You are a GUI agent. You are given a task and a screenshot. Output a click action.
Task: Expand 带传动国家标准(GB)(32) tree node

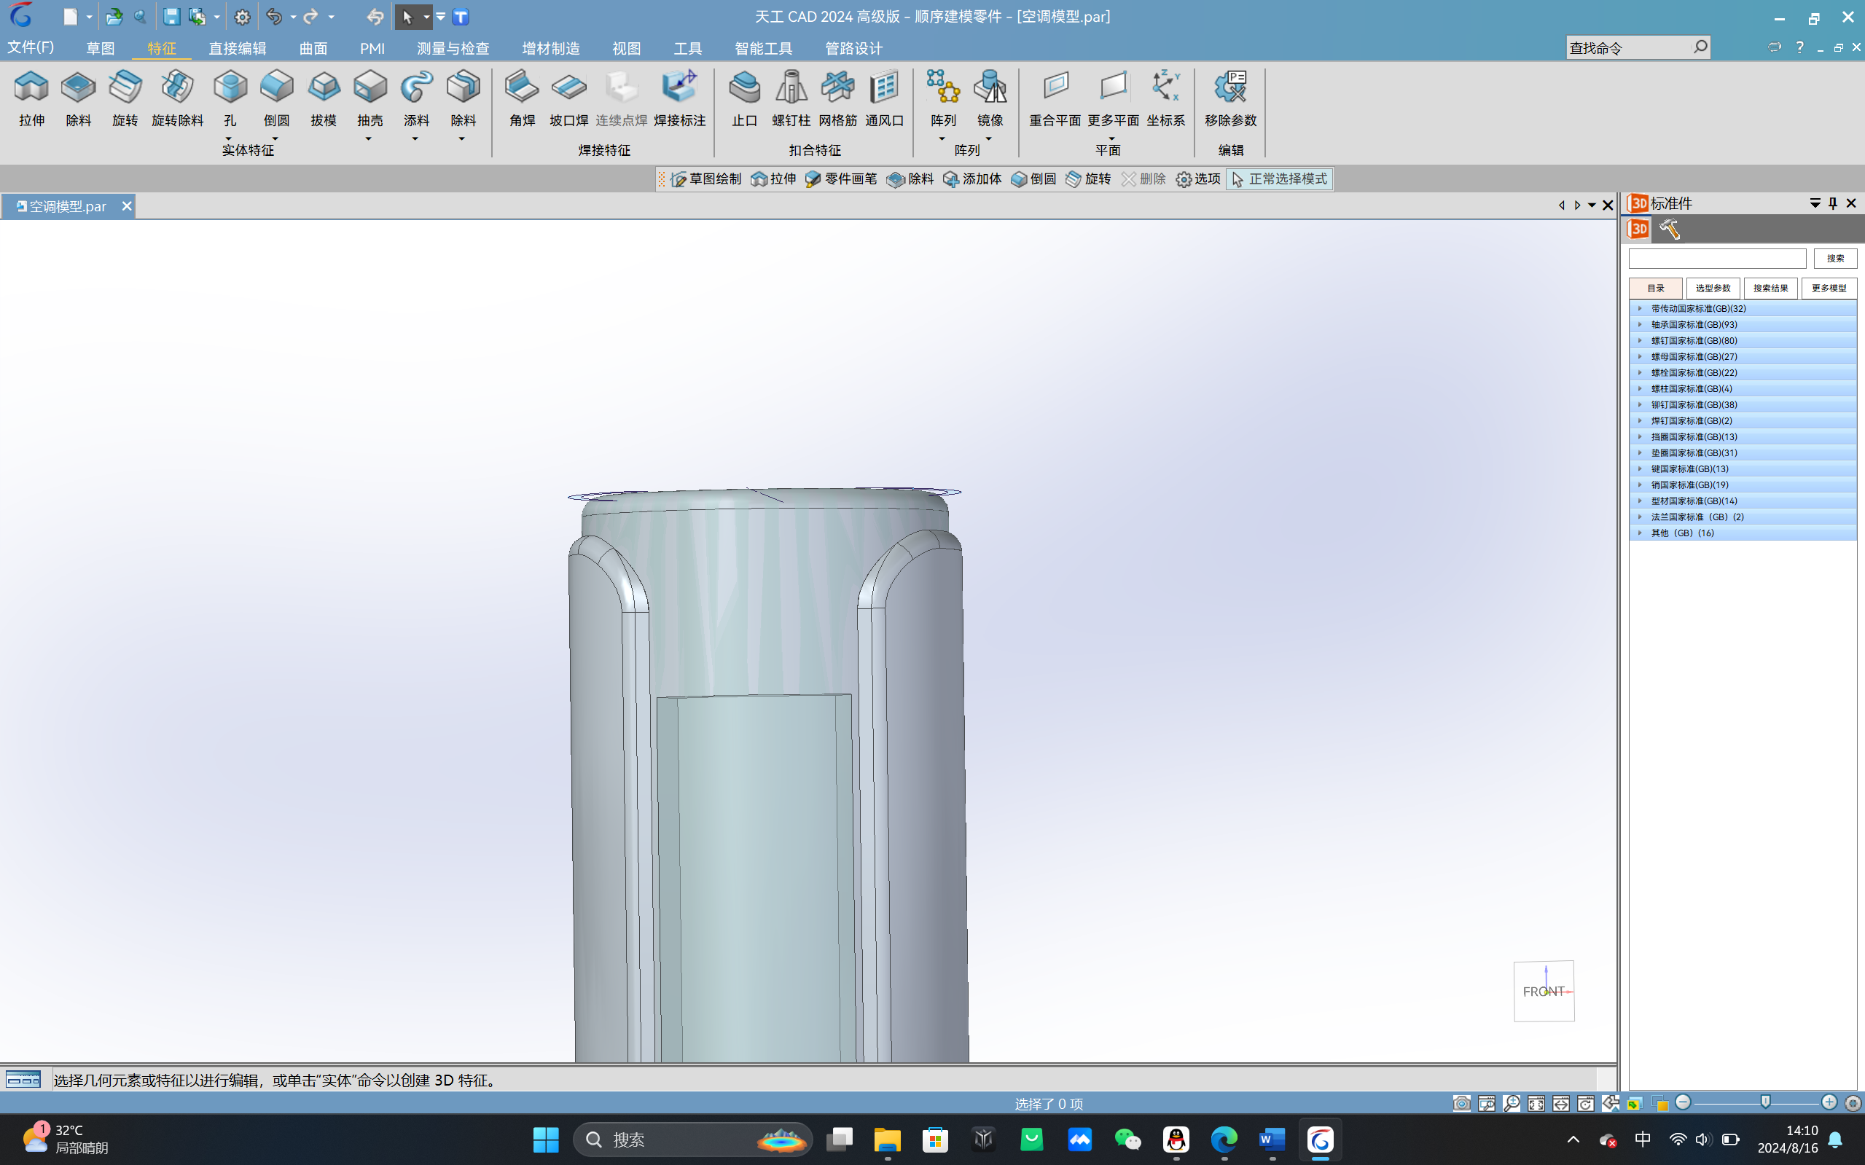click(x=1640, y=308)
